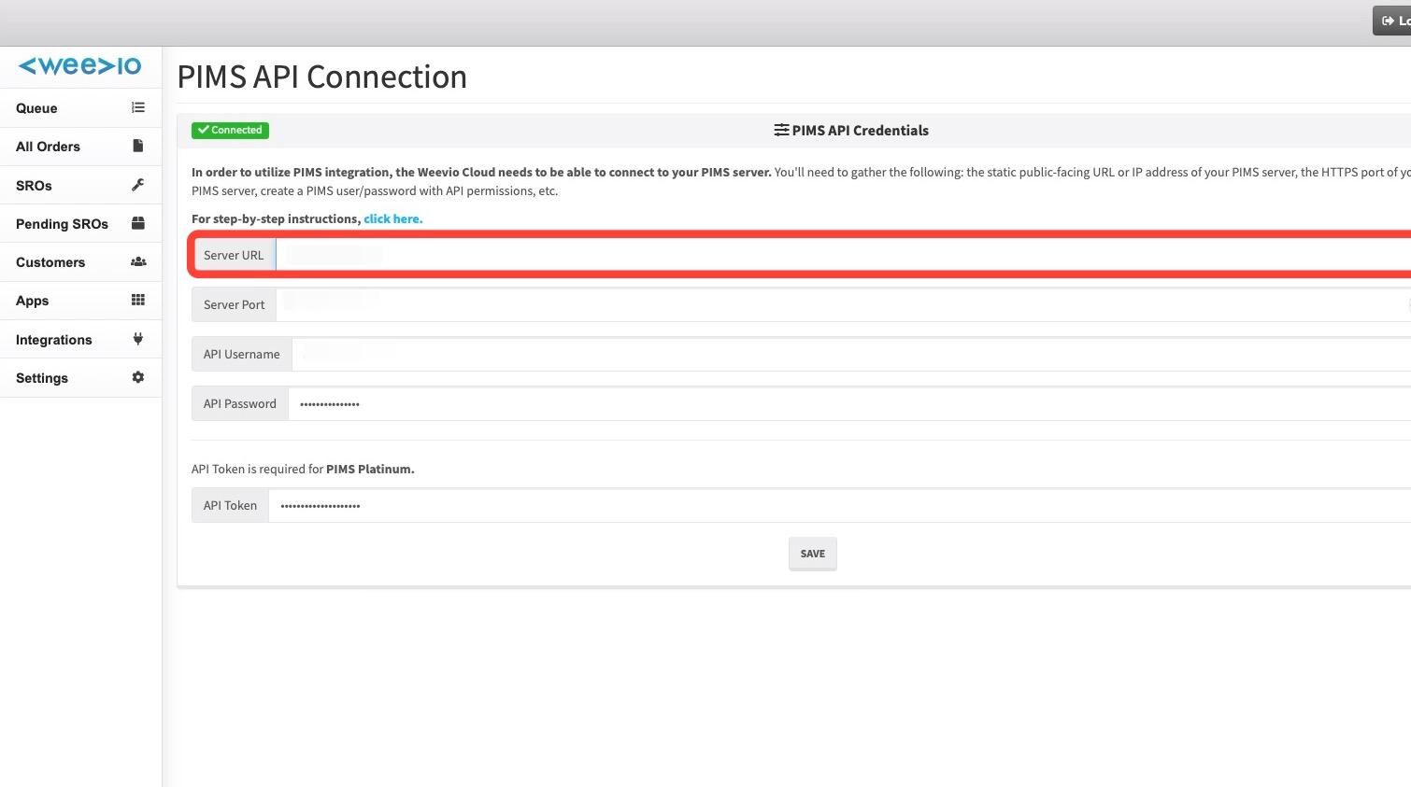Viewport: 1411px width, 787px height.
Task: Open Apps from the sidebar
Action: 80,301
